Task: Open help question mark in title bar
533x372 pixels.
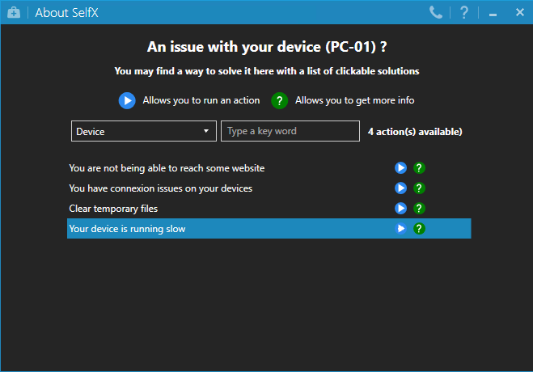Action: click(x=464, y=12)
